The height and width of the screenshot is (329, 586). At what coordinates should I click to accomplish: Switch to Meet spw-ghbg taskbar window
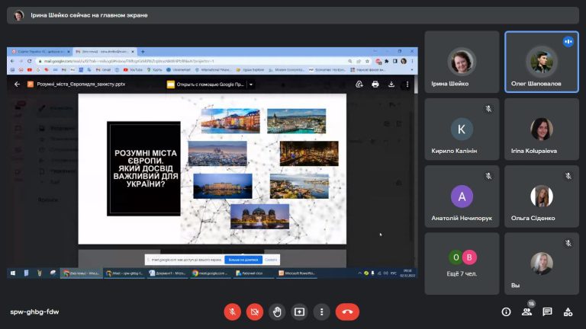pyautogui.click(x=124, y=273)
